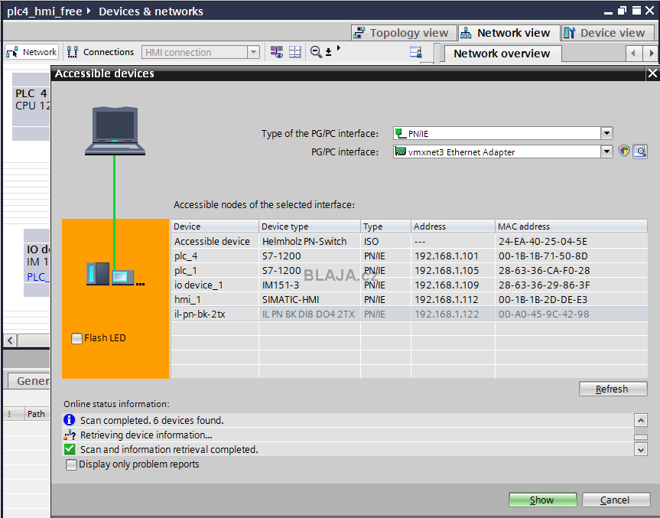Open the zoom level down arrow
The width and height of the screenshot is (660, 518).
coord(328,52)
